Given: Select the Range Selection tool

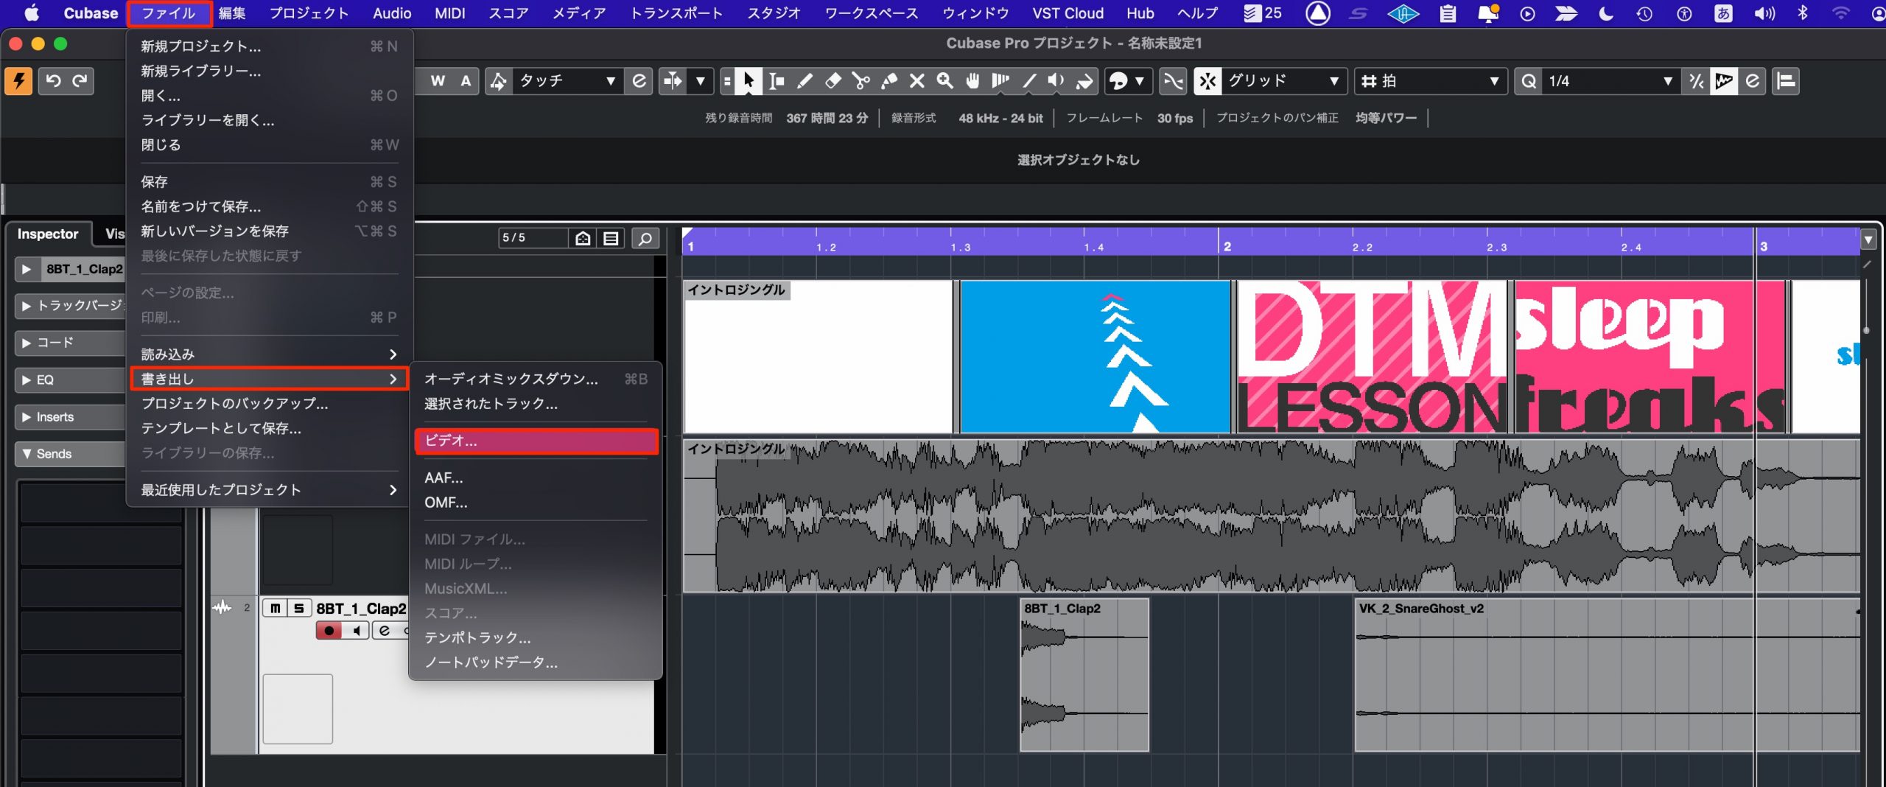Looking at the screenshot, I should pos(777,81).
